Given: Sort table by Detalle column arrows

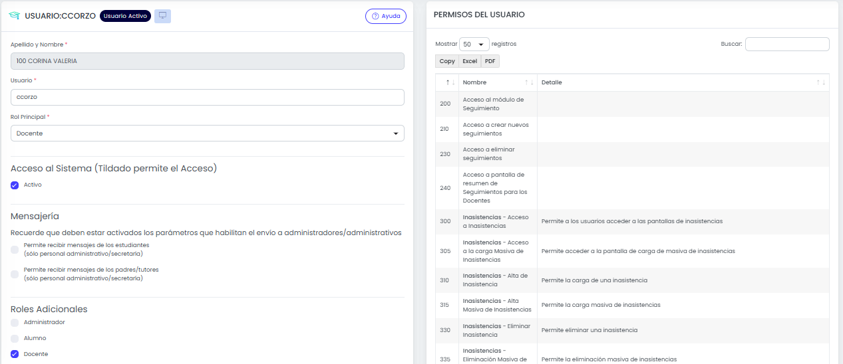Looking at the screenshot, I should (821, 82).
